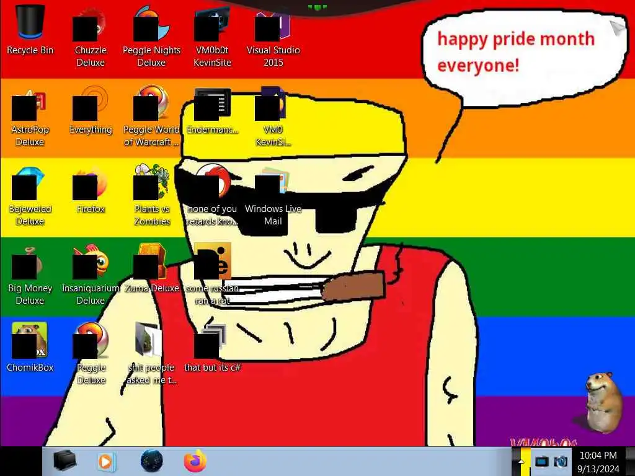The height and width of the screenshot is (476, 635).
Task: Click the Start button area on the taskbar
Action: pos(21,461)
